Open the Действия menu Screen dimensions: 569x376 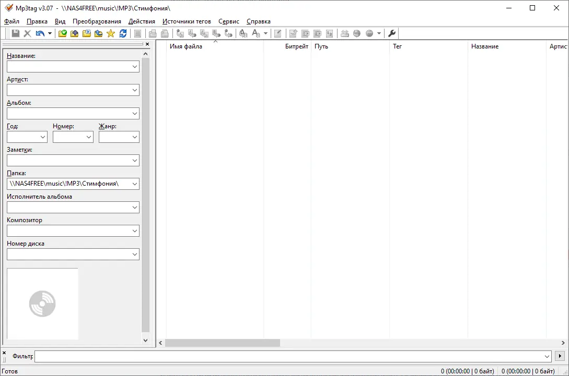point(142,21)
